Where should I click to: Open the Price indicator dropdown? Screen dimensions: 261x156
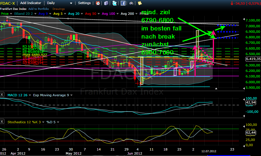pos(11,14)
